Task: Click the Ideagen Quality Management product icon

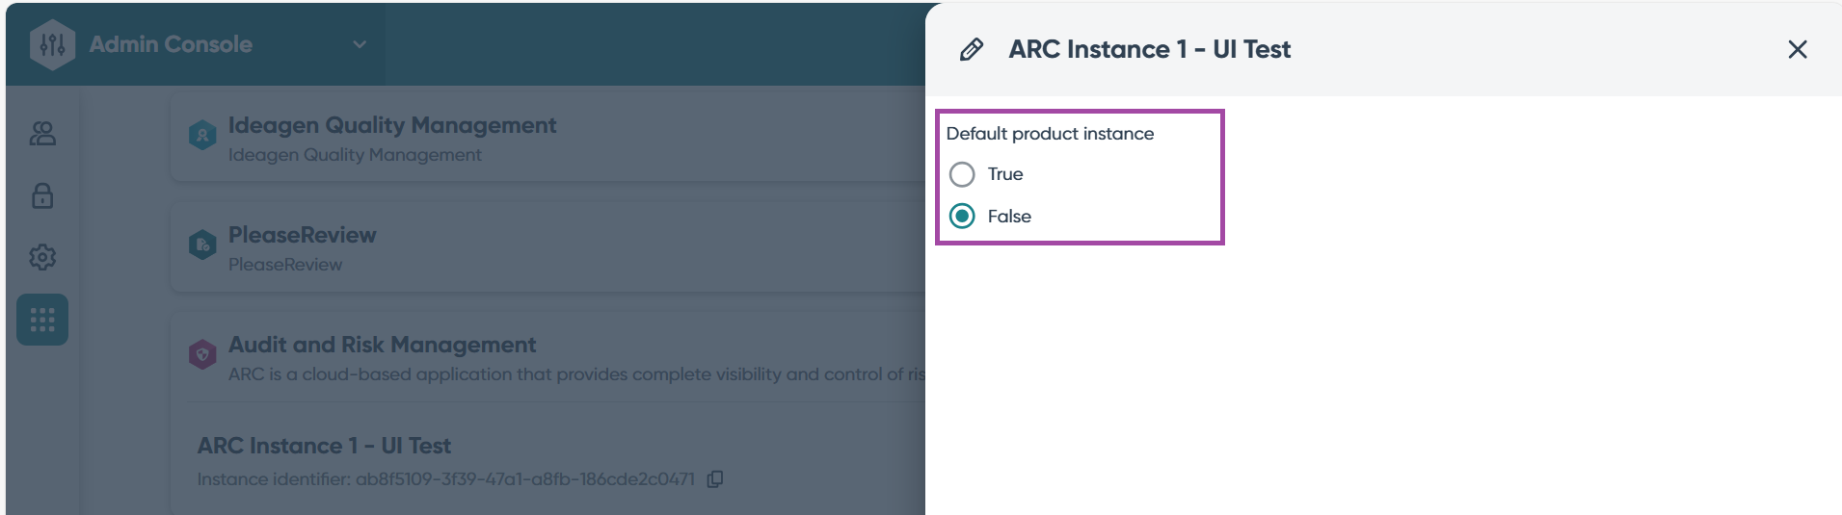Action: [202, 136]
